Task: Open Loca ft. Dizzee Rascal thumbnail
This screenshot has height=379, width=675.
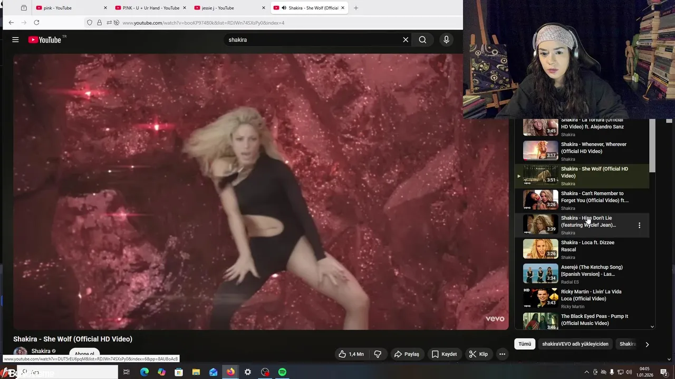Action: 541,249
